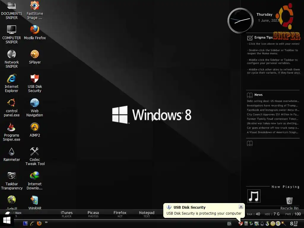Open the DOCUMENTS SNIPER desktop icon
304x228 pixels.
point(12,10)
